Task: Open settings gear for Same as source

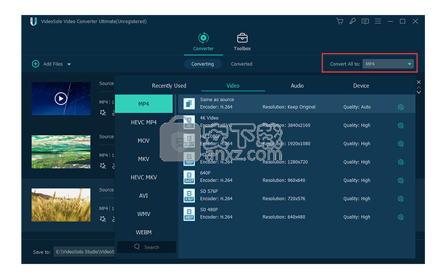Action: tap(401, 107)
